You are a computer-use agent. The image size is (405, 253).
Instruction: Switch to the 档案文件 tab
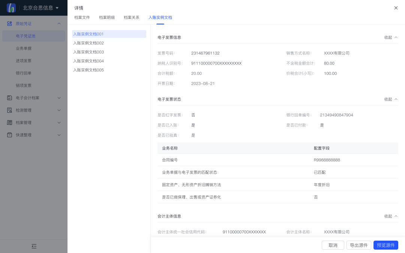(x=82, y=18)
